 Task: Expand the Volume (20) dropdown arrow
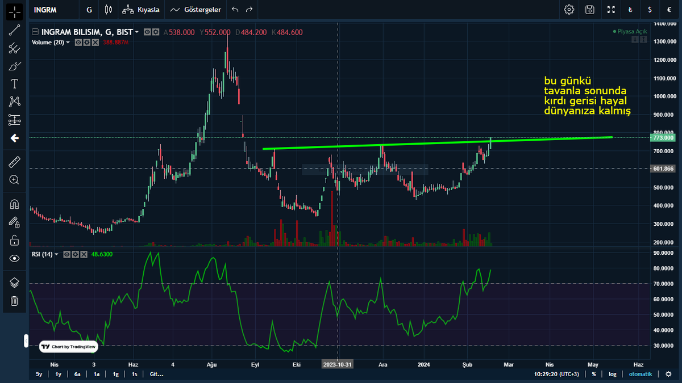(68, 43)
